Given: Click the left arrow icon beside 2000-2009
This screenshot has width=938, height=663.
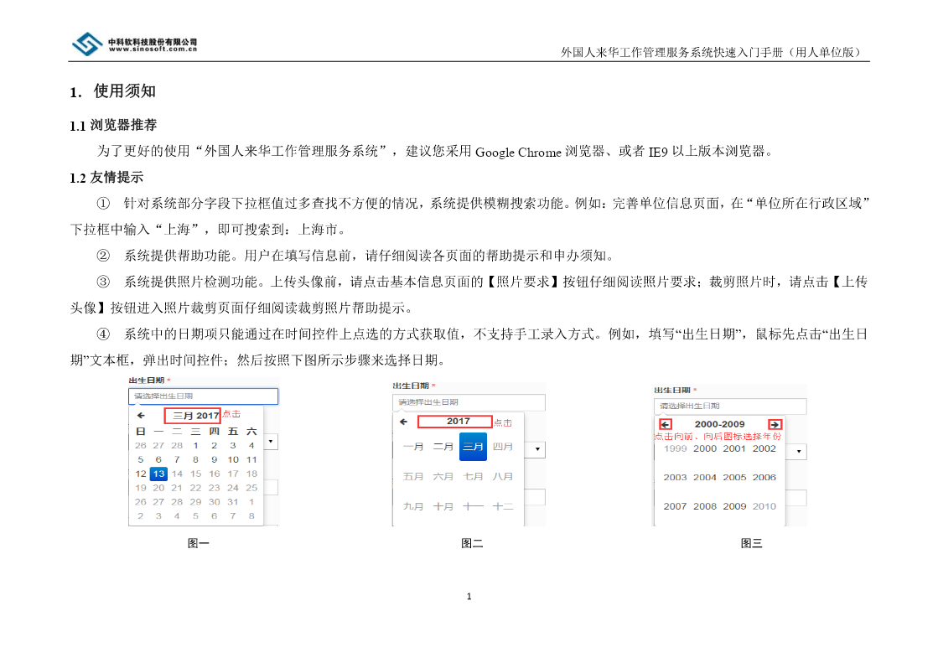Looking at the screenshot, I should (666, 424).
